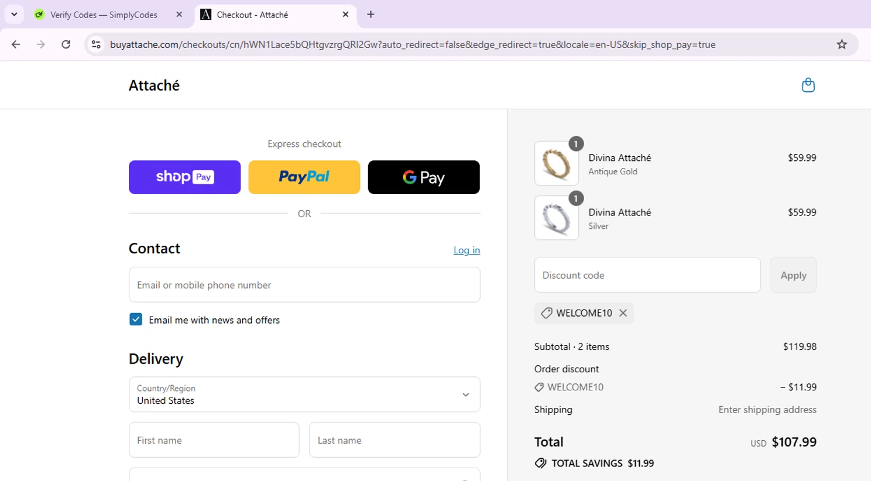Expand the Country/Region dropdown
This screenshot has height=481, width=871.
304,394
